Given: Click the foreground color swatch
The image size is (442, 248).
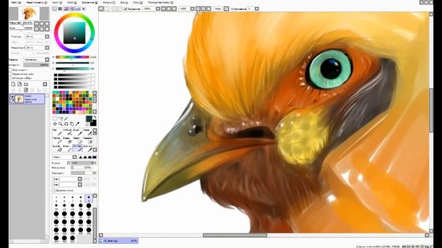Looking at the screenshot, I should pyautogui.click(x=89, y=118).
